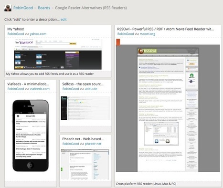The image size is (223, 188).
Task: Click RobinGood in the Selfoss card
Action: [71, 89]
